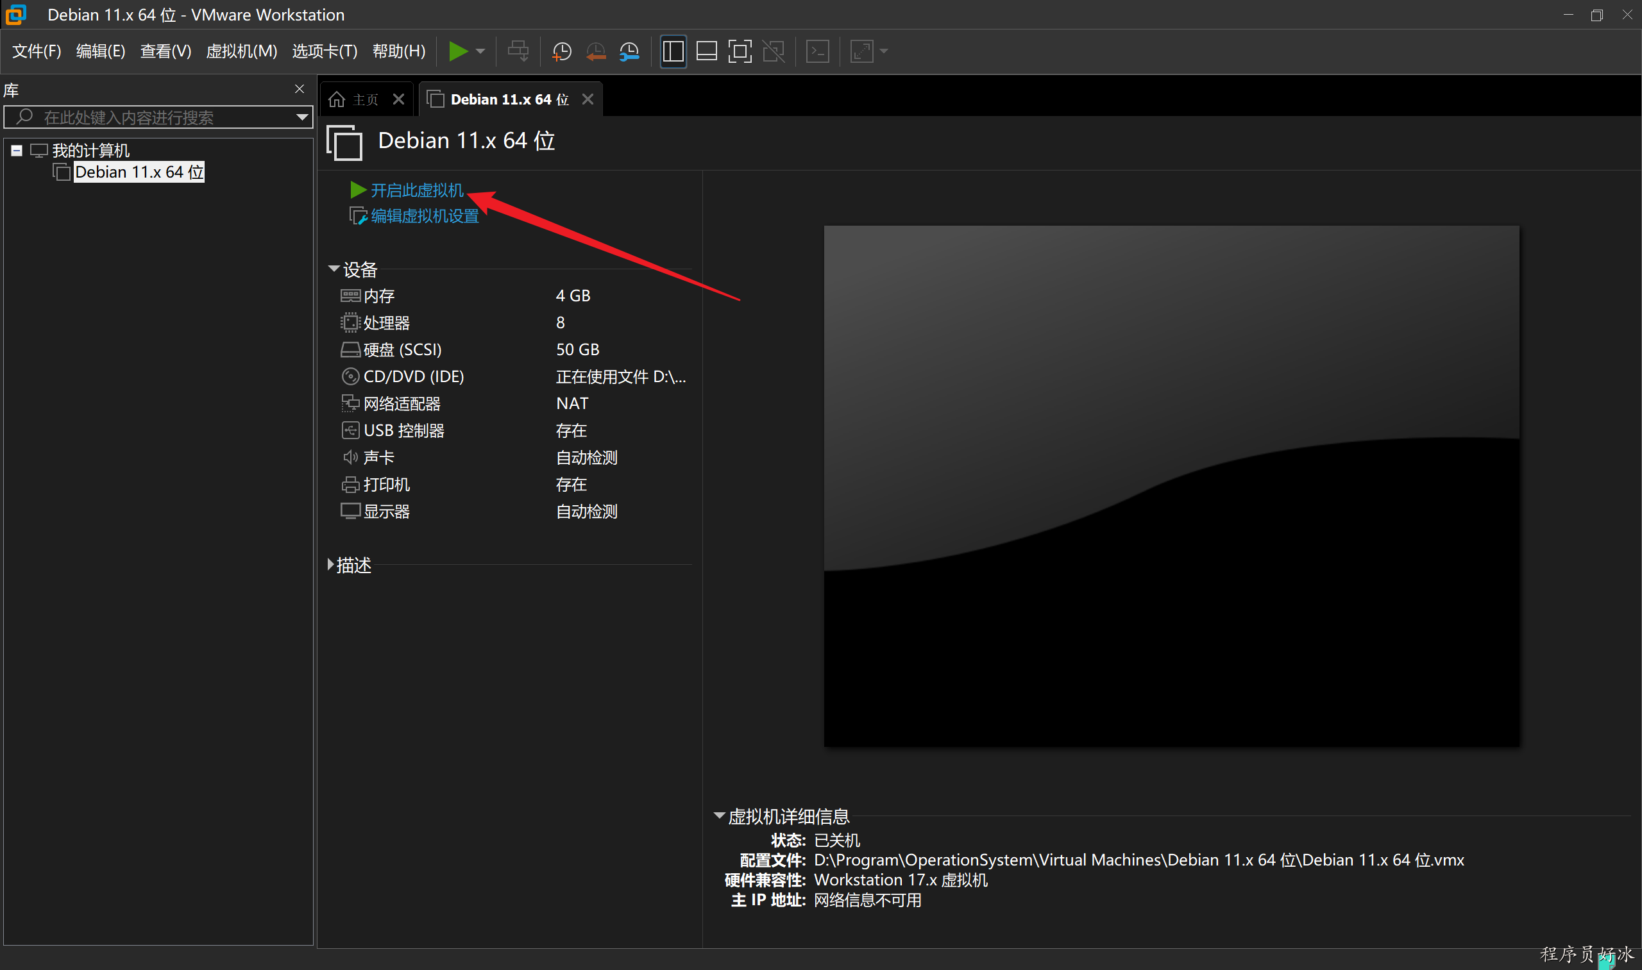1642x970 pixels.
Task: Click the large VM icon beside title
Action: click(344, 142)
